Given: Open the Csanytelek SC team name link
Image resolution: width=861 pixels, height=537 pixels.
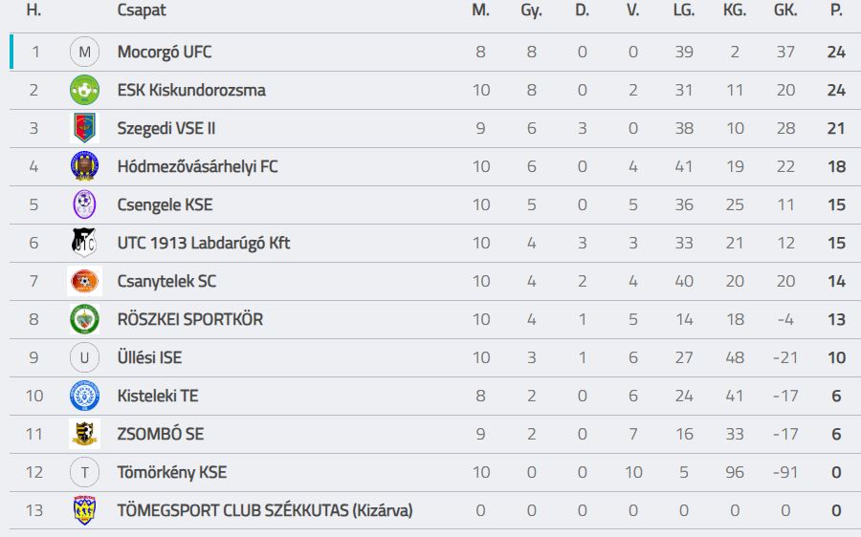Looking at the screenshot, I should (x=166, y=281).
